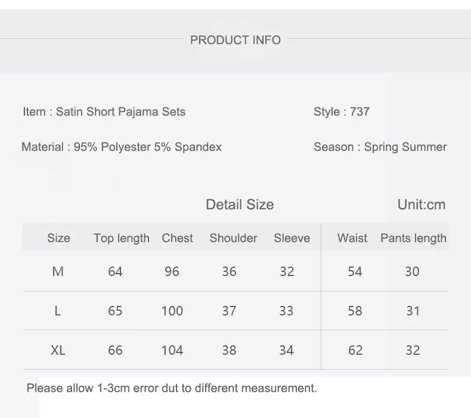471x418 pixels.
Task: Click the Shoulder column header
Action: tap(233, 238)
